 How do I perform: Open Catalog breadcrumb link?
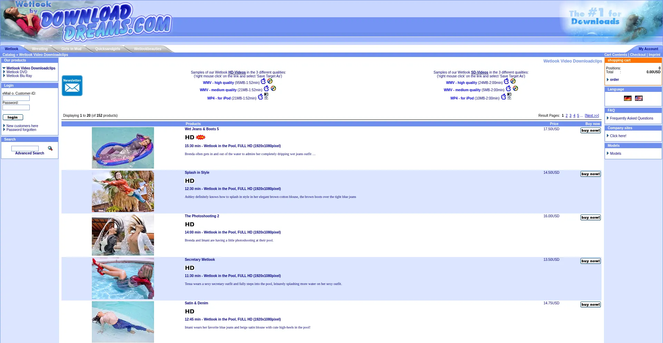[x=9, y=55]
